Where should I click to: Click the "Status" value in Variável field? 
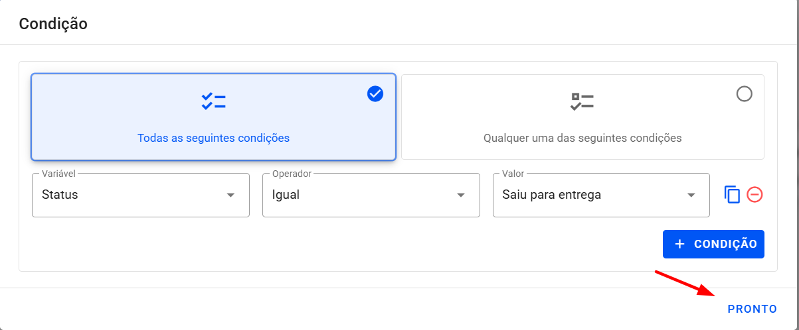click(60, 195)
